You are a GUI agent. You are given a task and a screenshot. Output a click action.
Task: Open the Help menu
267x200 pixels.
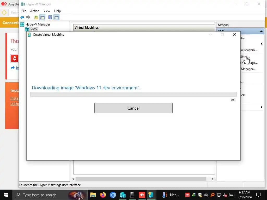coord(57,11)
